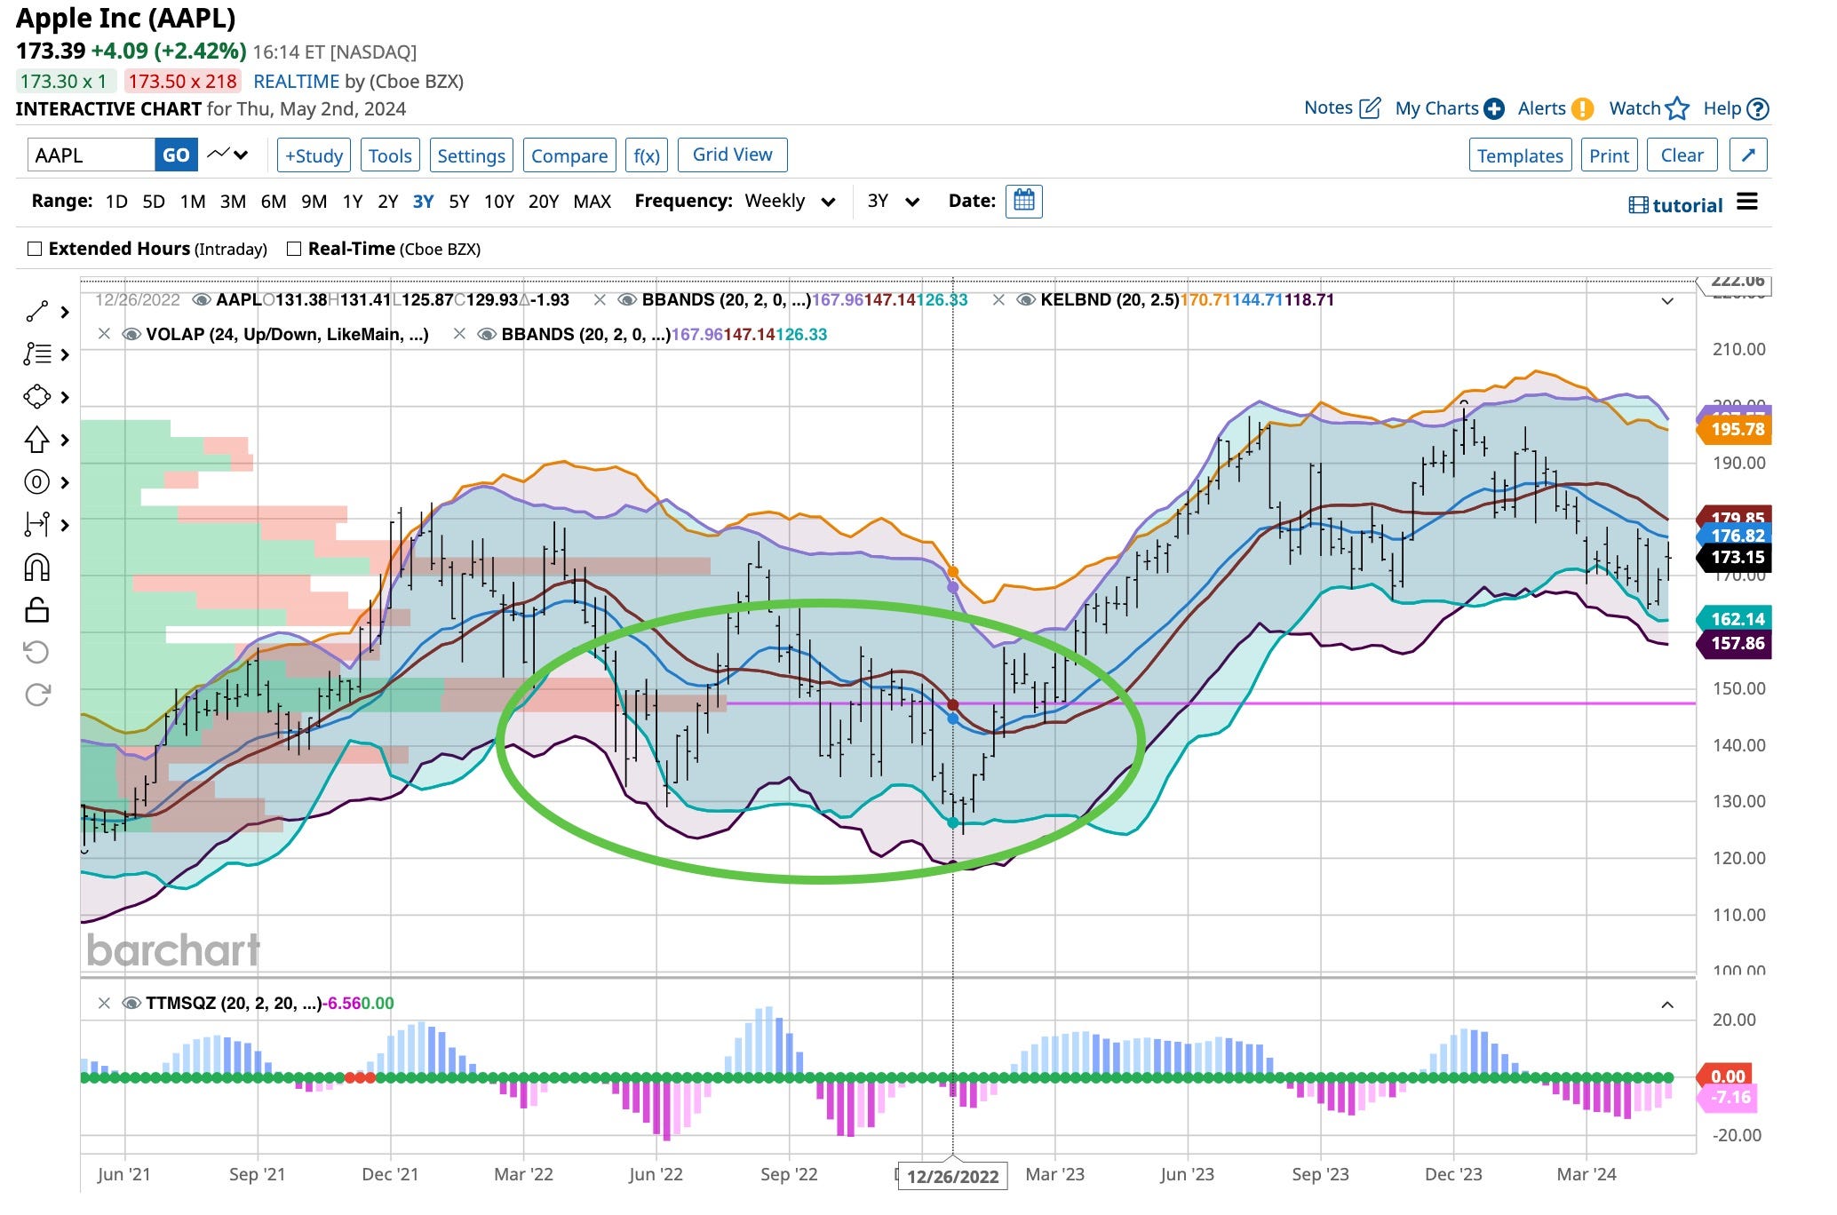Select the 1Y range
The image size is (1837, 1215).
pyautogui.click(x=353, y=202)
